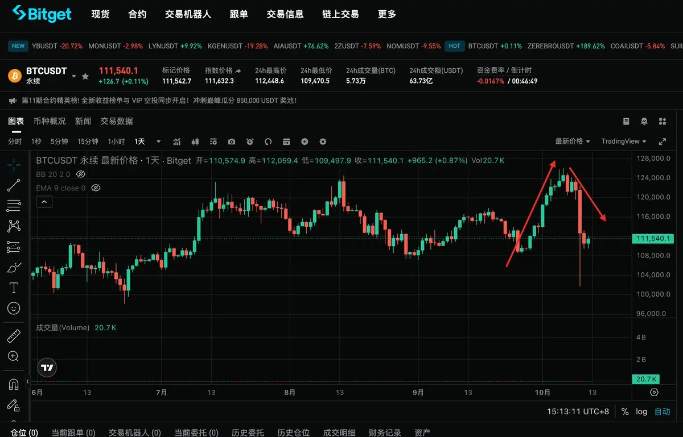Open the 跟单 copy trading menu

239,14
